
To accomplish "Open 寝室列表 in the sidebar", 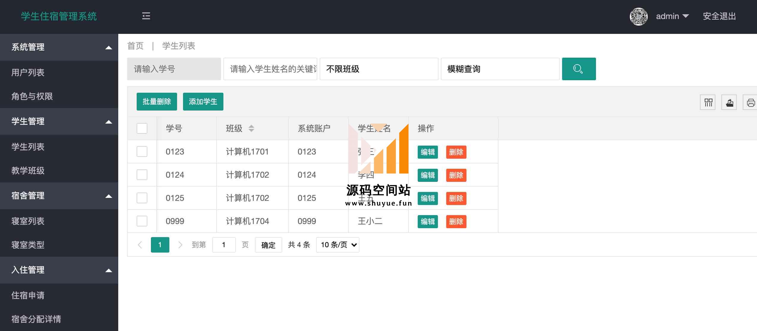I will pos(59,221).
